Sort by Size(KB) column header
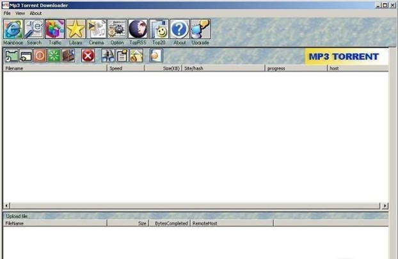Screen dimensions: 398x259 tap(163, 68)
